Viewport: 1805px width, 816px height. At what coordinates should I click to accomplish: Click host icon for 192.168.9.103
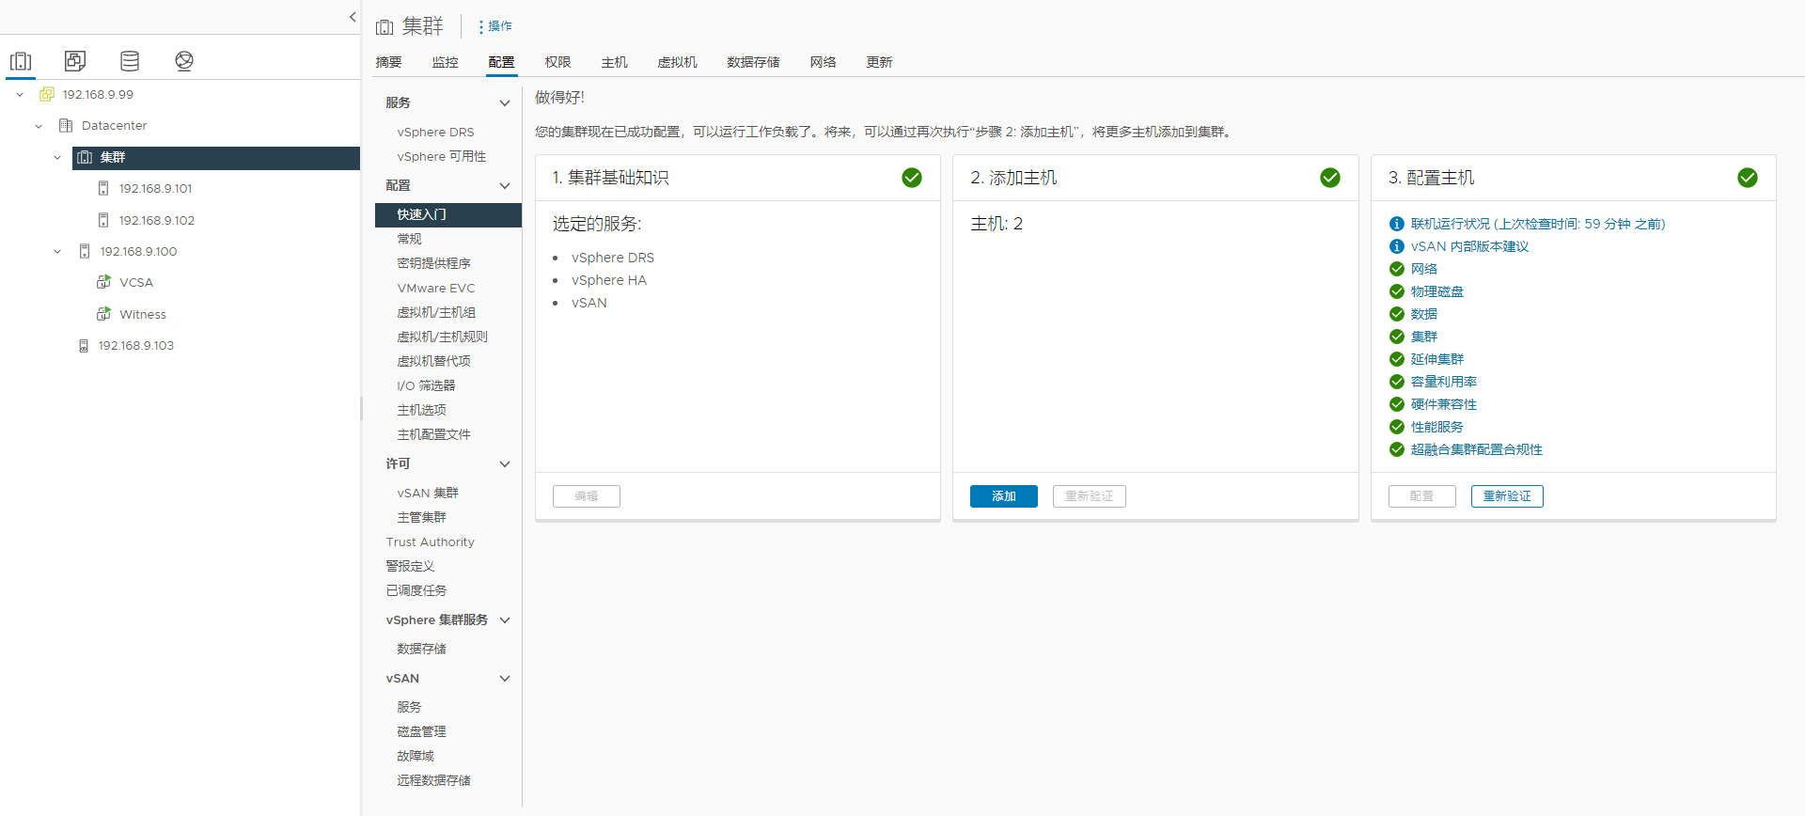click(x=84, y=346)
